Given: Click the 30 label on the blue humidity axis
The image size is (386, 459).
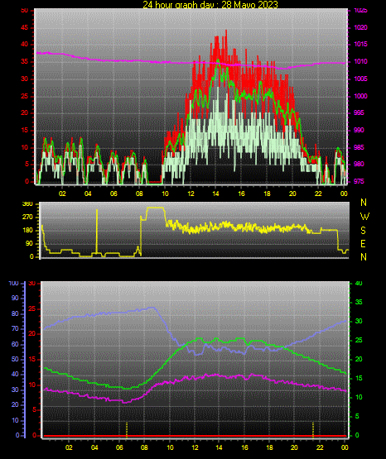Looking at the screenshot, I should 15,390.
